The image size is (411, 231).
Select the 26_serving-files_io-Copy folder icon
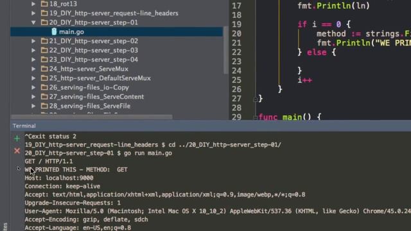(44, 87)
